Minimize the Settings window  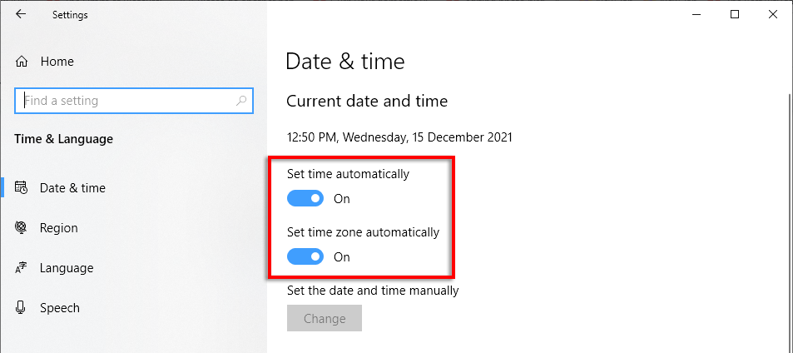click(696, 14)
